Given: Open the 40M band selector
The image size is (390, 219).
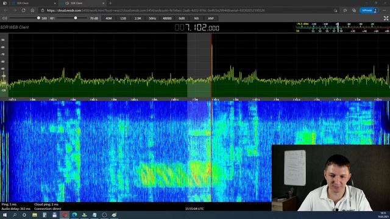Looking at the screenshot, I should [108, 18].
